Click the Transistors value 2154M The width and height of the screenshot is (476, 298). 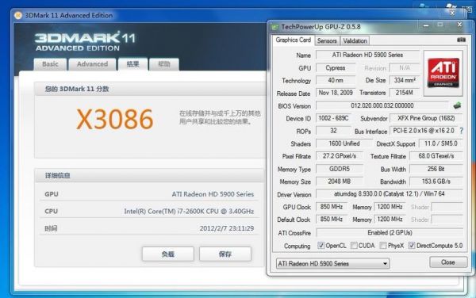[x=405, y=93]
